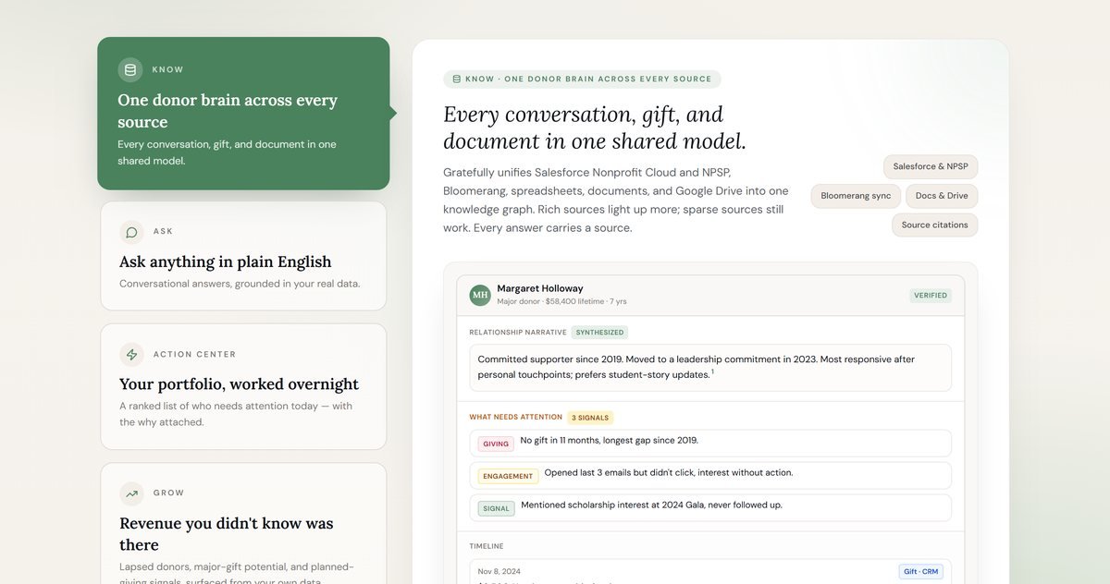
Task: Click 'A ranked list of who needs attention' description
Action: [x=236, y=414]
